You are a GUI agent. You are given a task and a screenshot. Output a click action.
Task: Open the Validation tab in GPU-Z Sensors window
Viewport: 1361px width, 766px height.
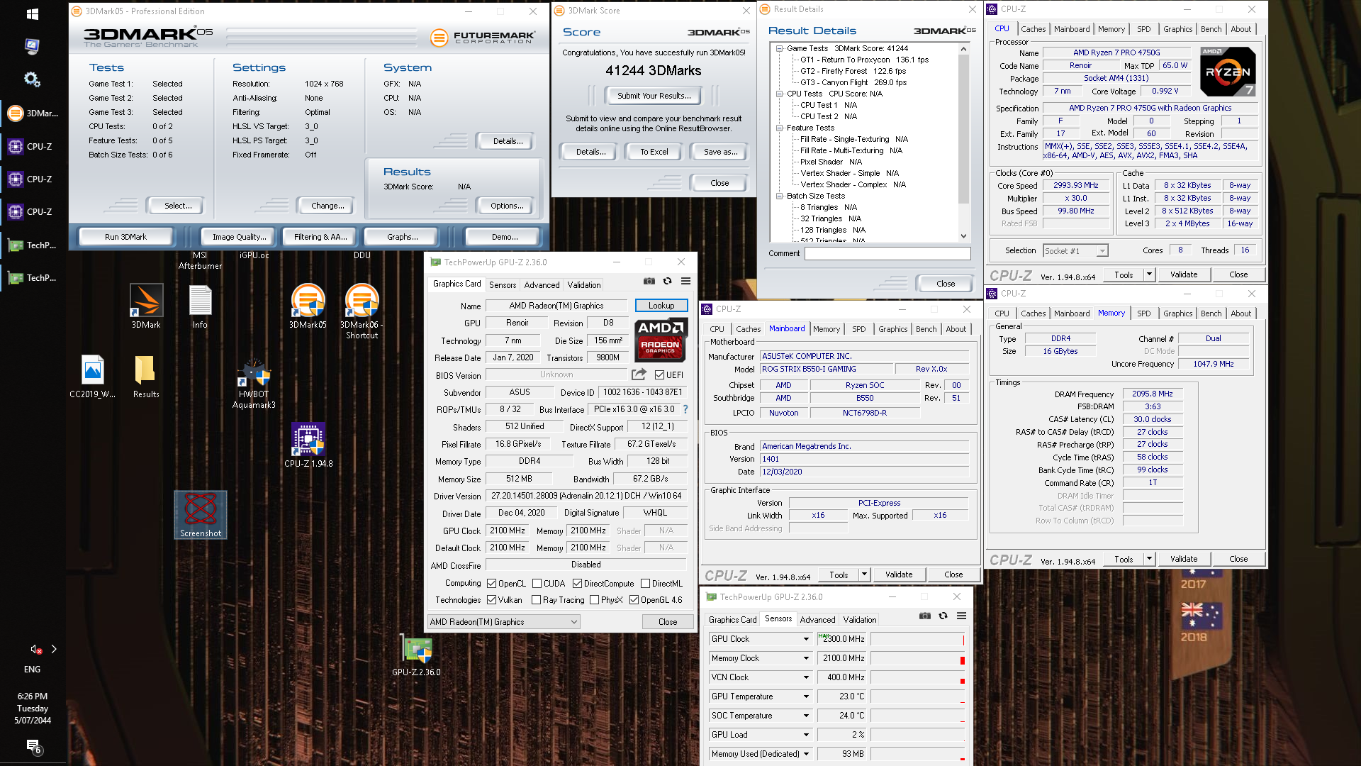point(859,619)
